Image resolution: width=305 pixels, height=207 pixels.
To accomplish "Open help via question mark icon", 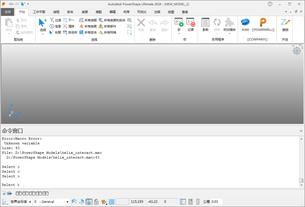I will pyautogui.click(x=270, y=4).
